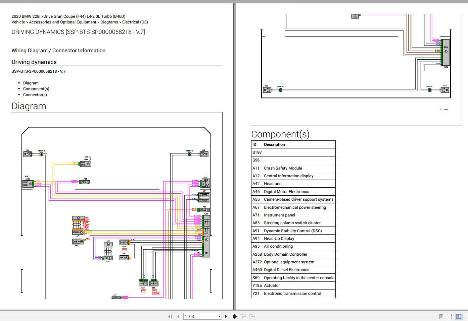468x321 pixels.
Task: Click the HU head unit box
Action: pyautogui.click(x=108, y=258)
